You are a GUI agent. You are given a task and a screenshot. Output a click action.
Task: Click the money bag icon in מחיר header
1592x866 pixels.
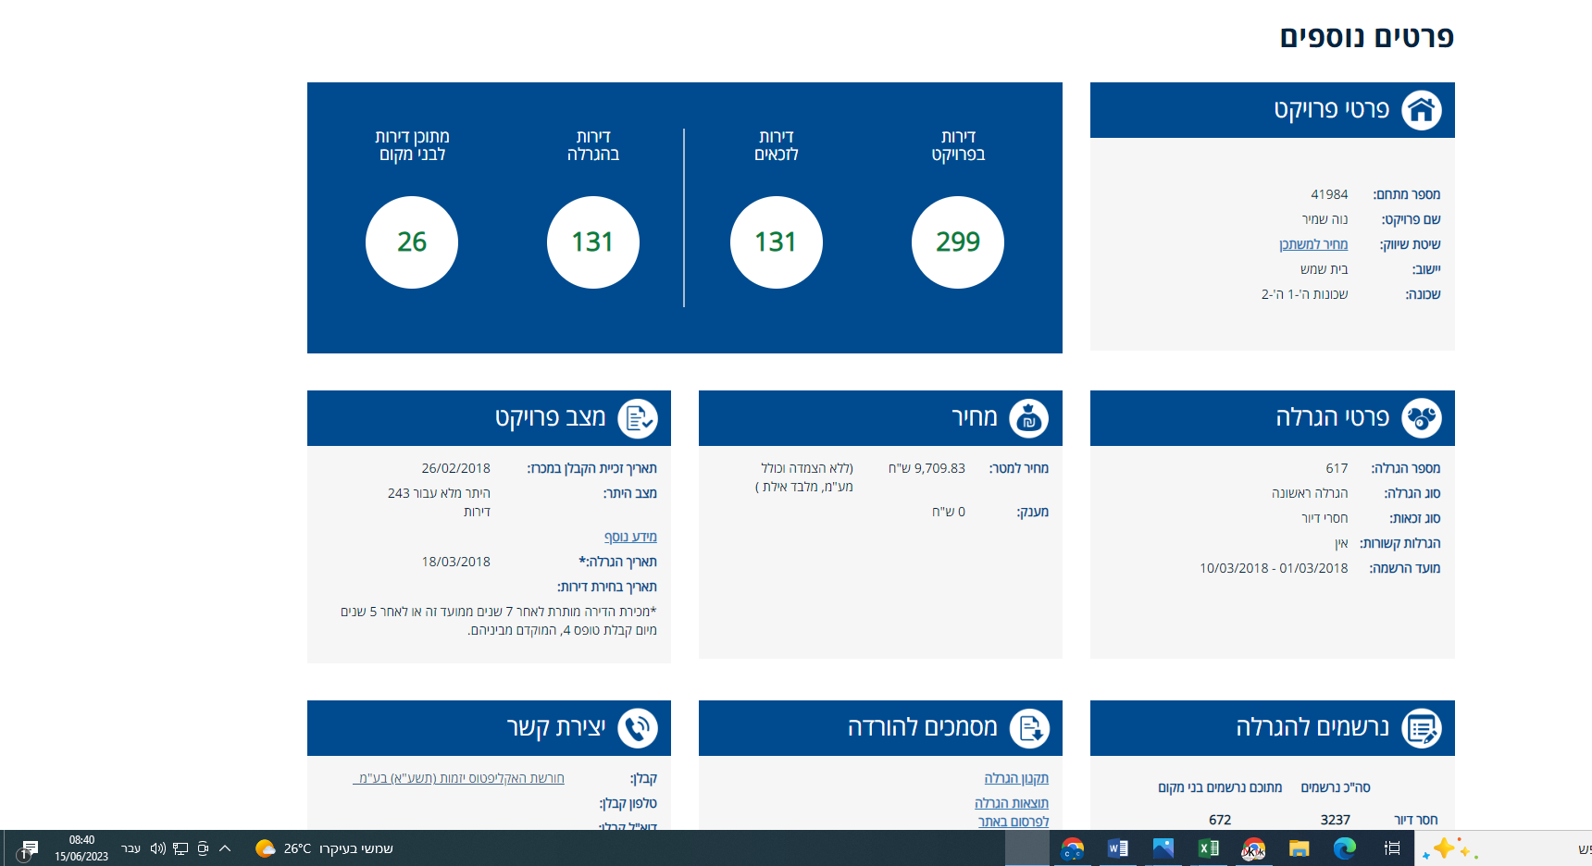click(1029, 418)
